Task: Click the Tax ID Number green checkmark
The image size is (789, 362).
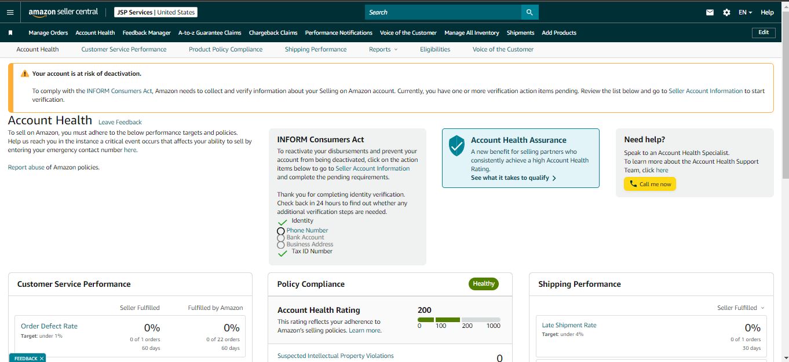Action: 283,253
